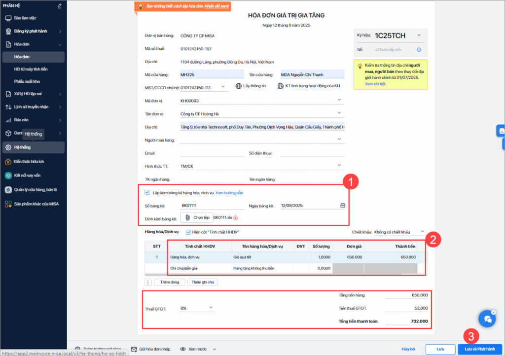Close the chat bubble with small x
The height and width of the screenshot is (356, 505).
pos(493,312)
